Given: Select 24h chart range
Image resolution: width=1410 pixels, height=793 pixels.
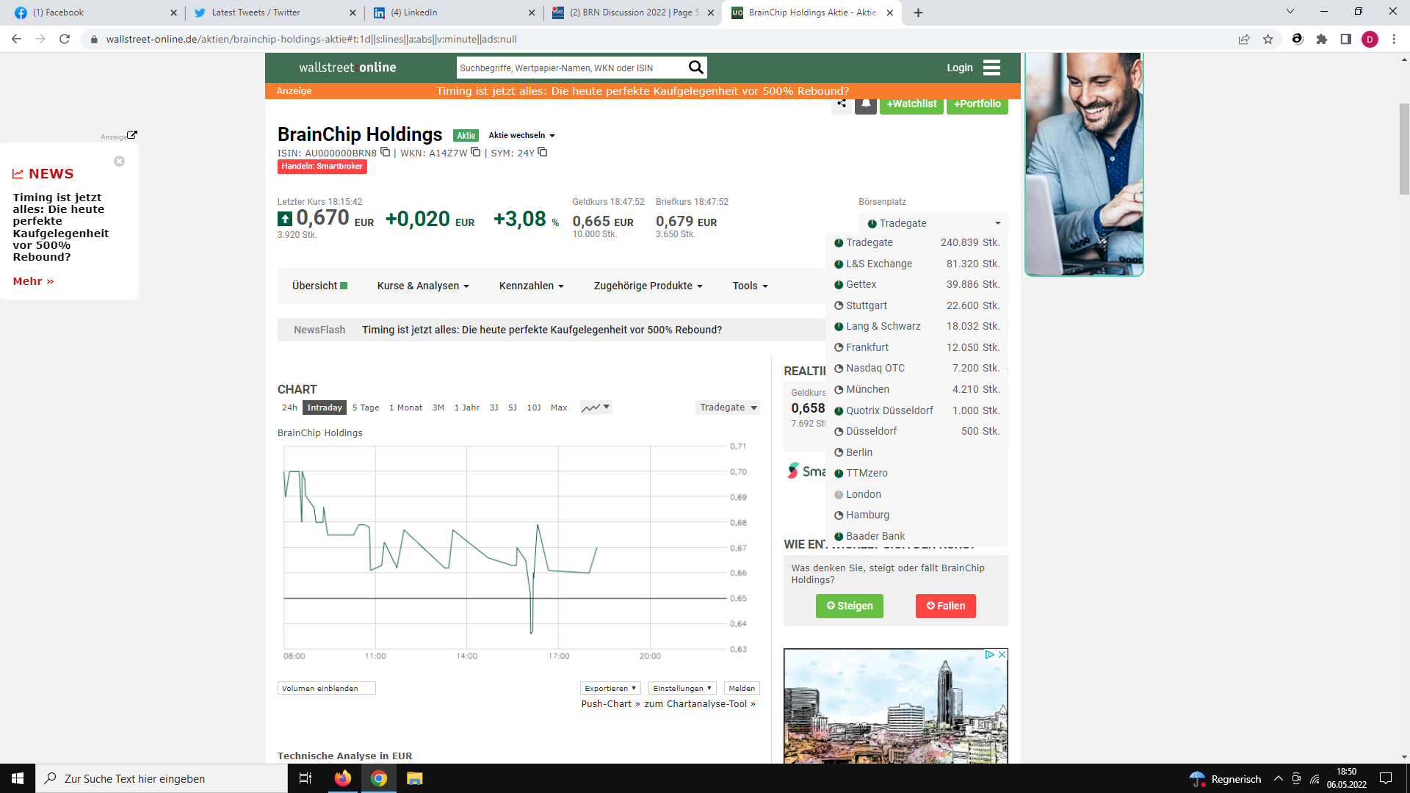Looking at the screenshot, I should (x=289, y=408).
